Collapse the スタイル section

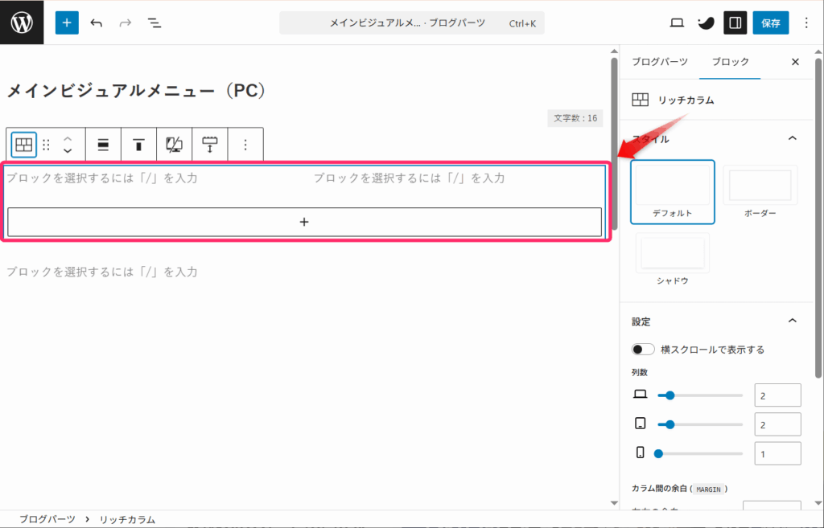pos(793,138)
